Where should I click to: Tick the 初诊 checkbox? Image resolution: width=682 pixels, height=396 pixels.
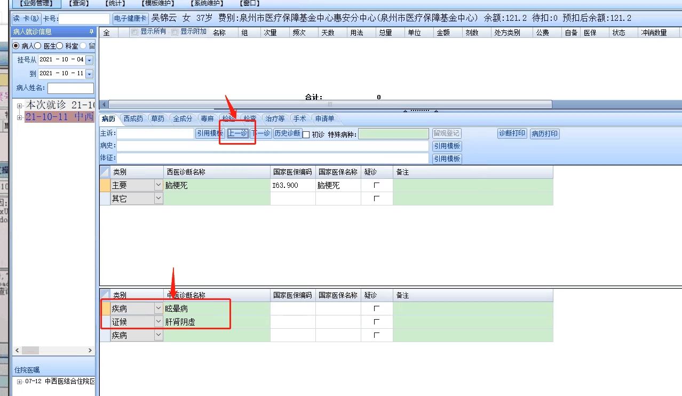tap(306, 134)
